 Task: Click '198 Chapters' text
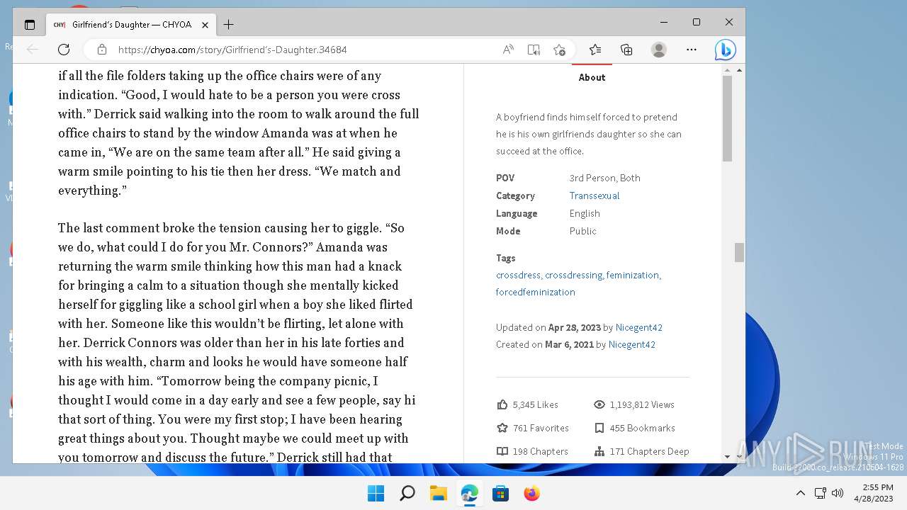tap(540, 451)
